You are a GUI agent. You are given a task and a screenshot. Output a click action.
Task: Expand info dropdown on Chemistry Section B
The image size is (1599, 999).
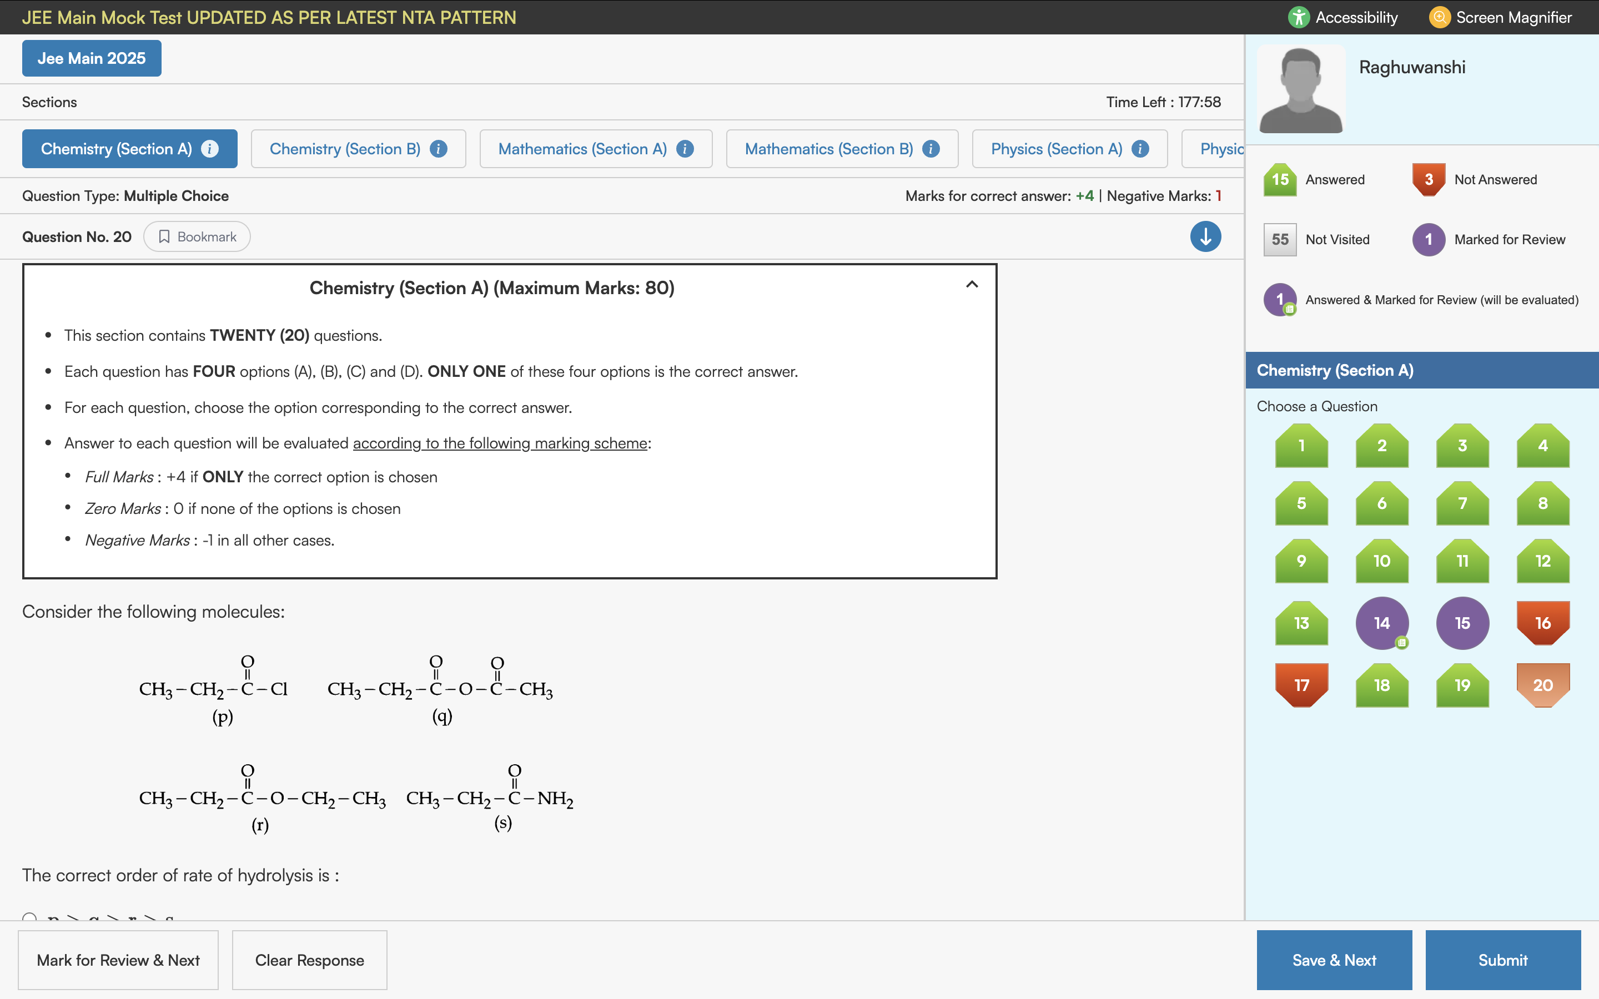click(438, 149)
